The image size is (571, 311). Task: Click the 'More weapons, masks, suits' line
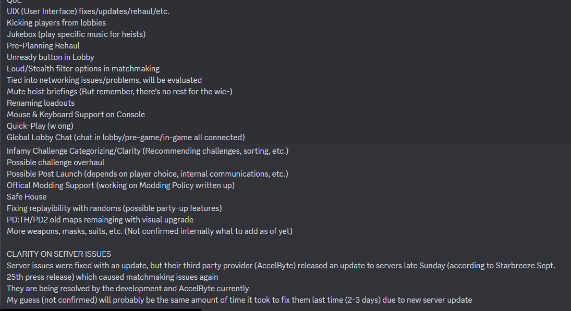150,231
